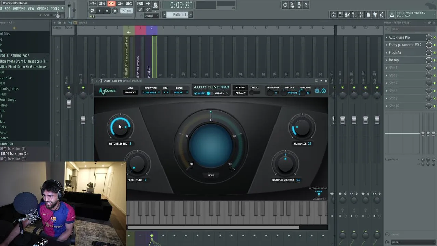Select CLASSIC mode in Auto-Tune Pro
This screenshot has height=246, width=437.
[240, 87]
